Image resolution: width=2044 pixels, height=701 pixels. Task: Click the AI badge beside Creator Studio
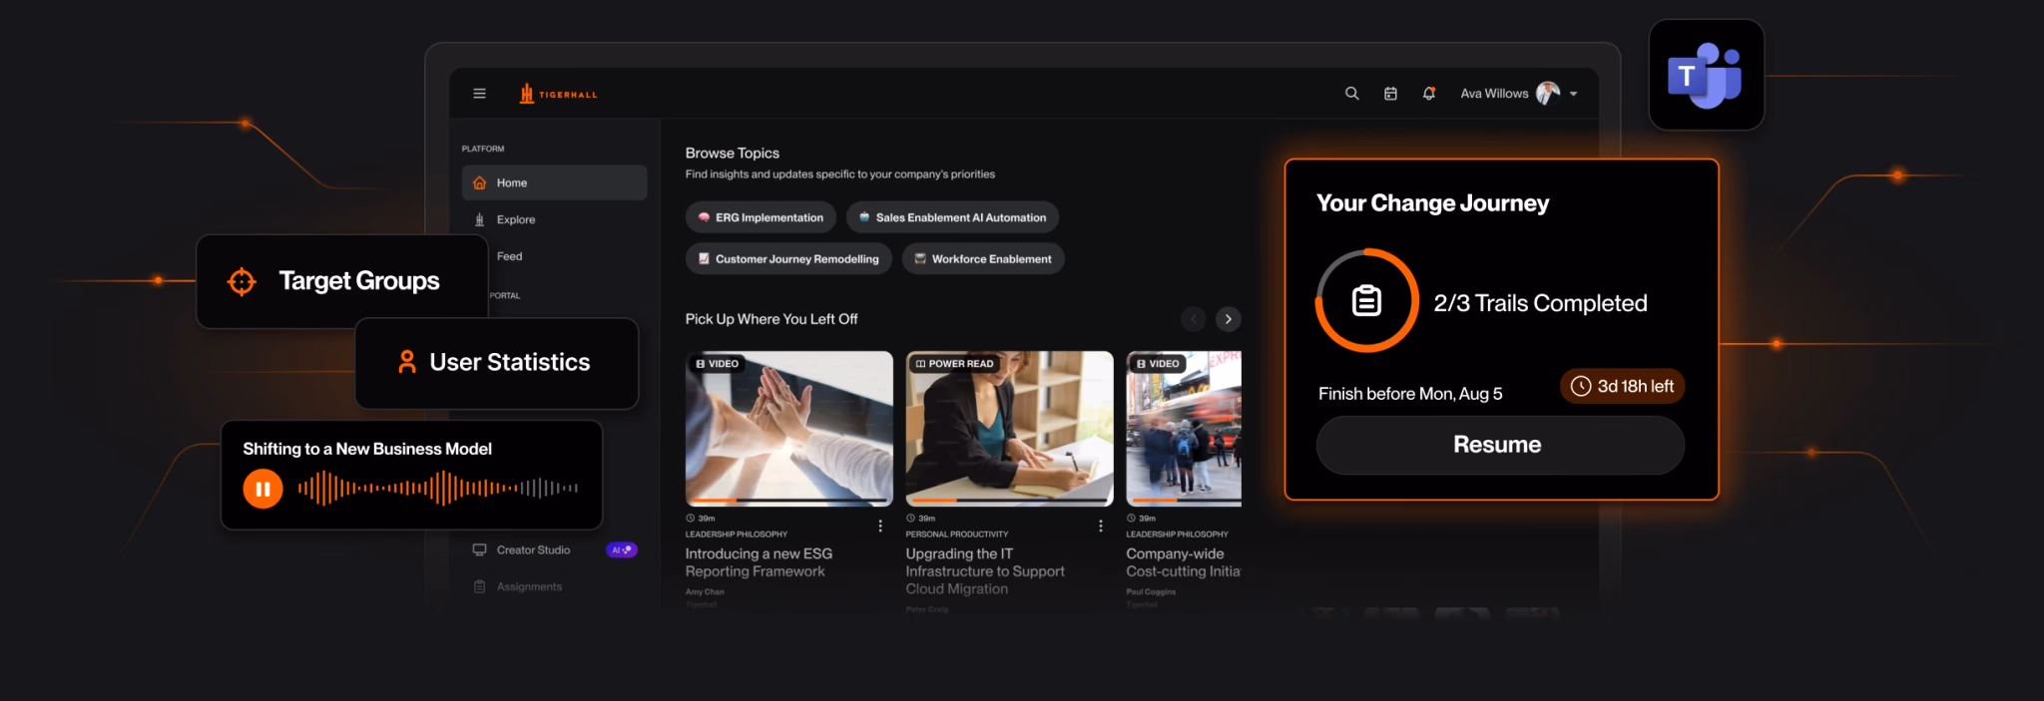pyautogui.click(x=622, y=550)
